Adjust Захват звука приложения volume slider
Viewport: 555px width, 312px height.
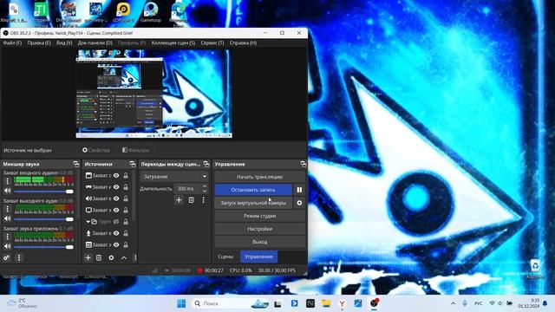point(43,247)
